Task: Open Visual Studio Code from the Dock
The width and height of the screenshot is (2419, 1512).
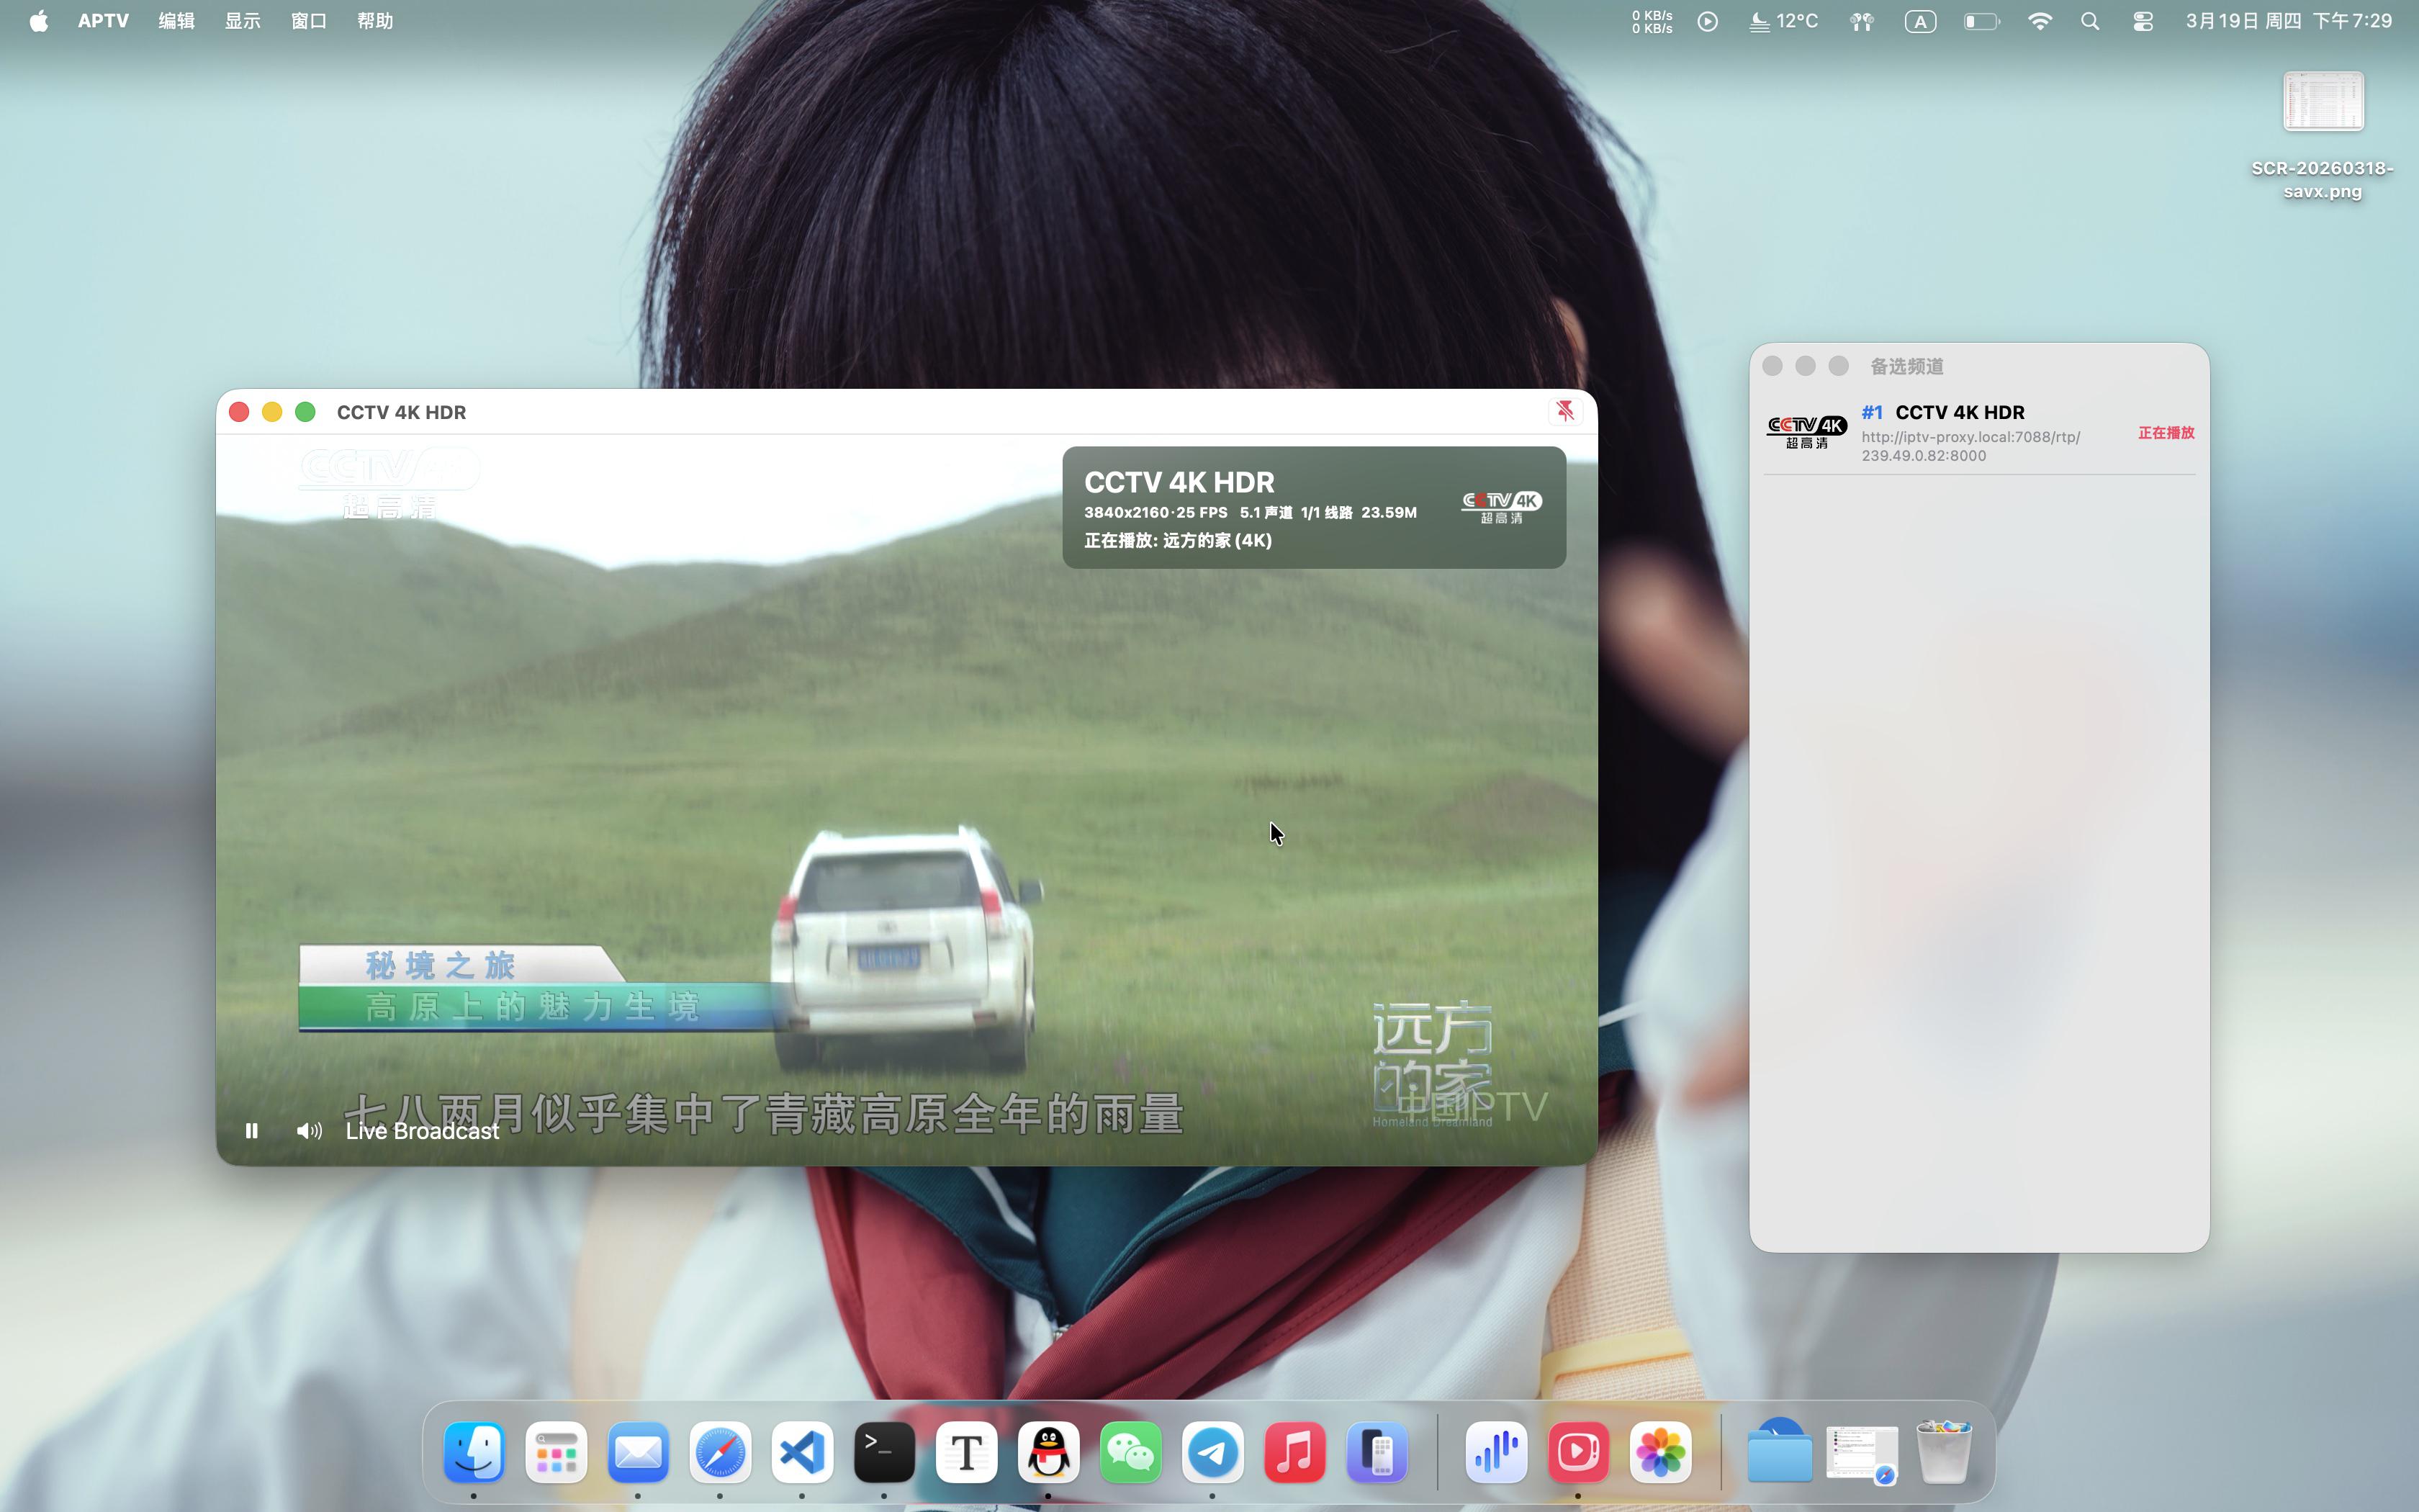Action: click(x=802, y=1452)
